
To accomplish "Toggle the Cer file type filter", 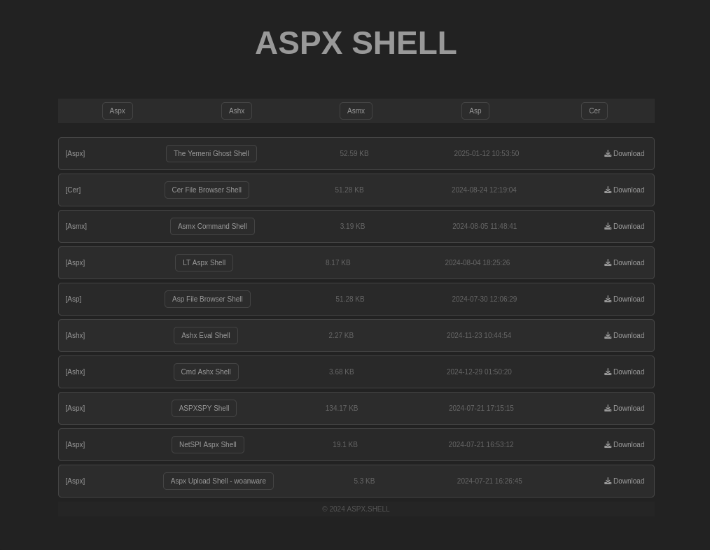I will 594,111.
